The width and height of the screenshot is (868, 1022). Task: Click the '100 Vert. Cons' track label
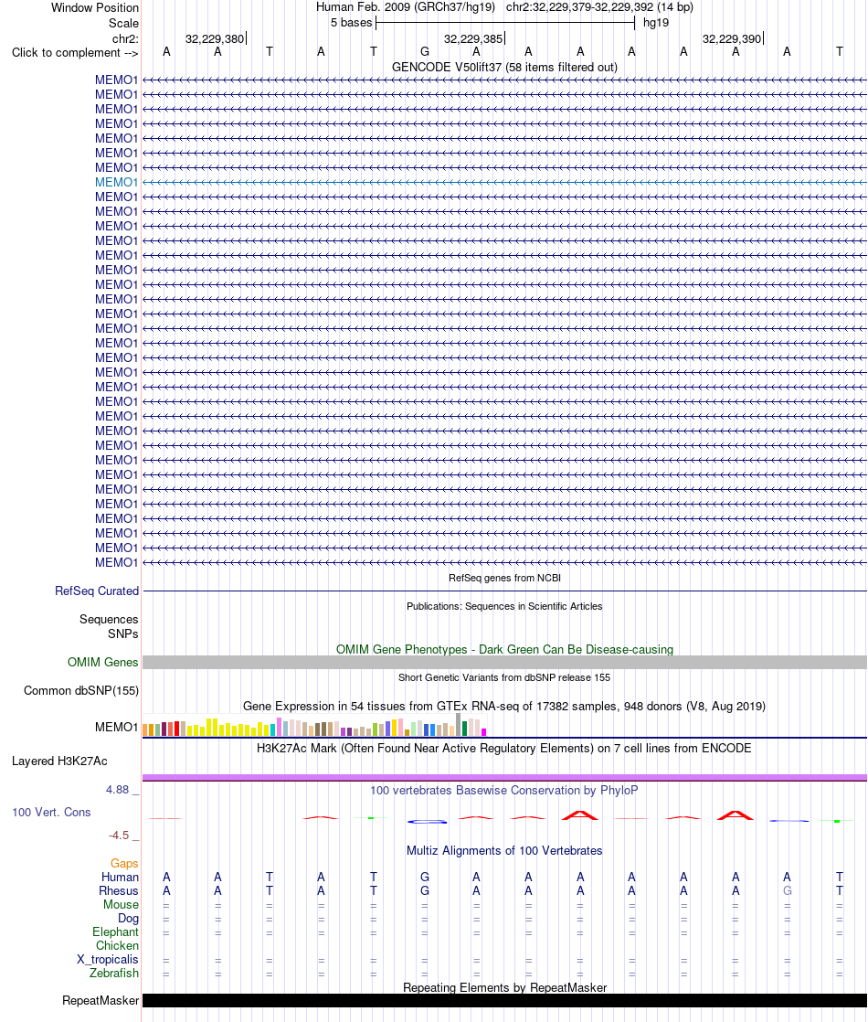(51, 812)
